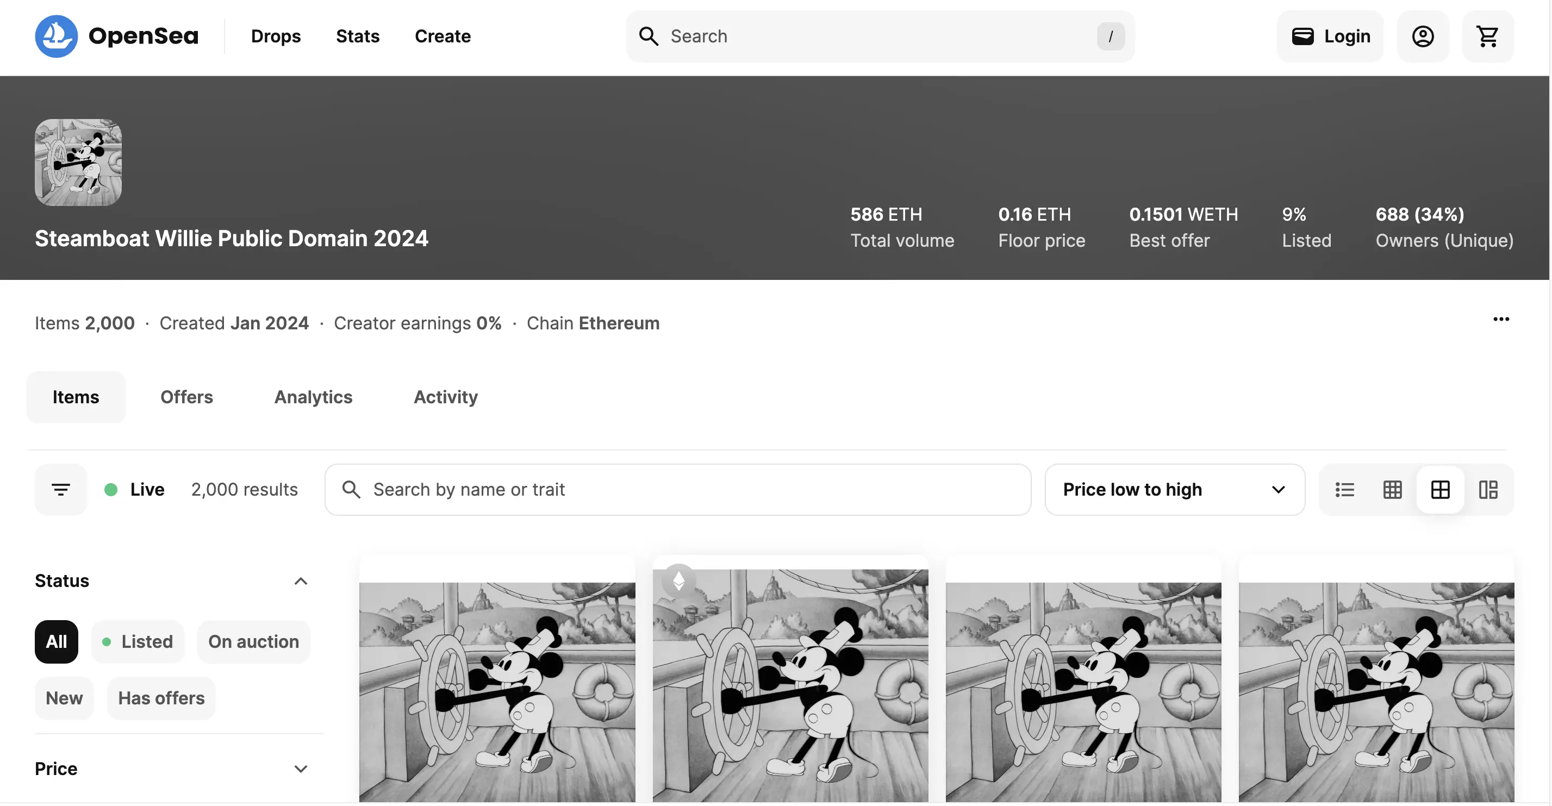The width and height of the screenshot is (1552, 806).
Task: Switch to list view layout
Action: click(1345, 489)
